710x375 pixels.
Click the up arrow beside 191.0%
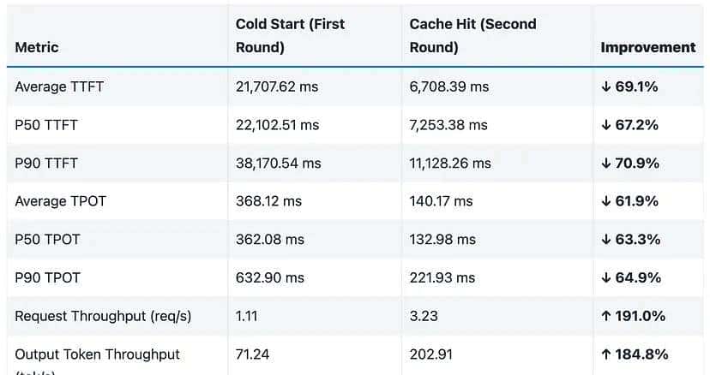point(606,316)
